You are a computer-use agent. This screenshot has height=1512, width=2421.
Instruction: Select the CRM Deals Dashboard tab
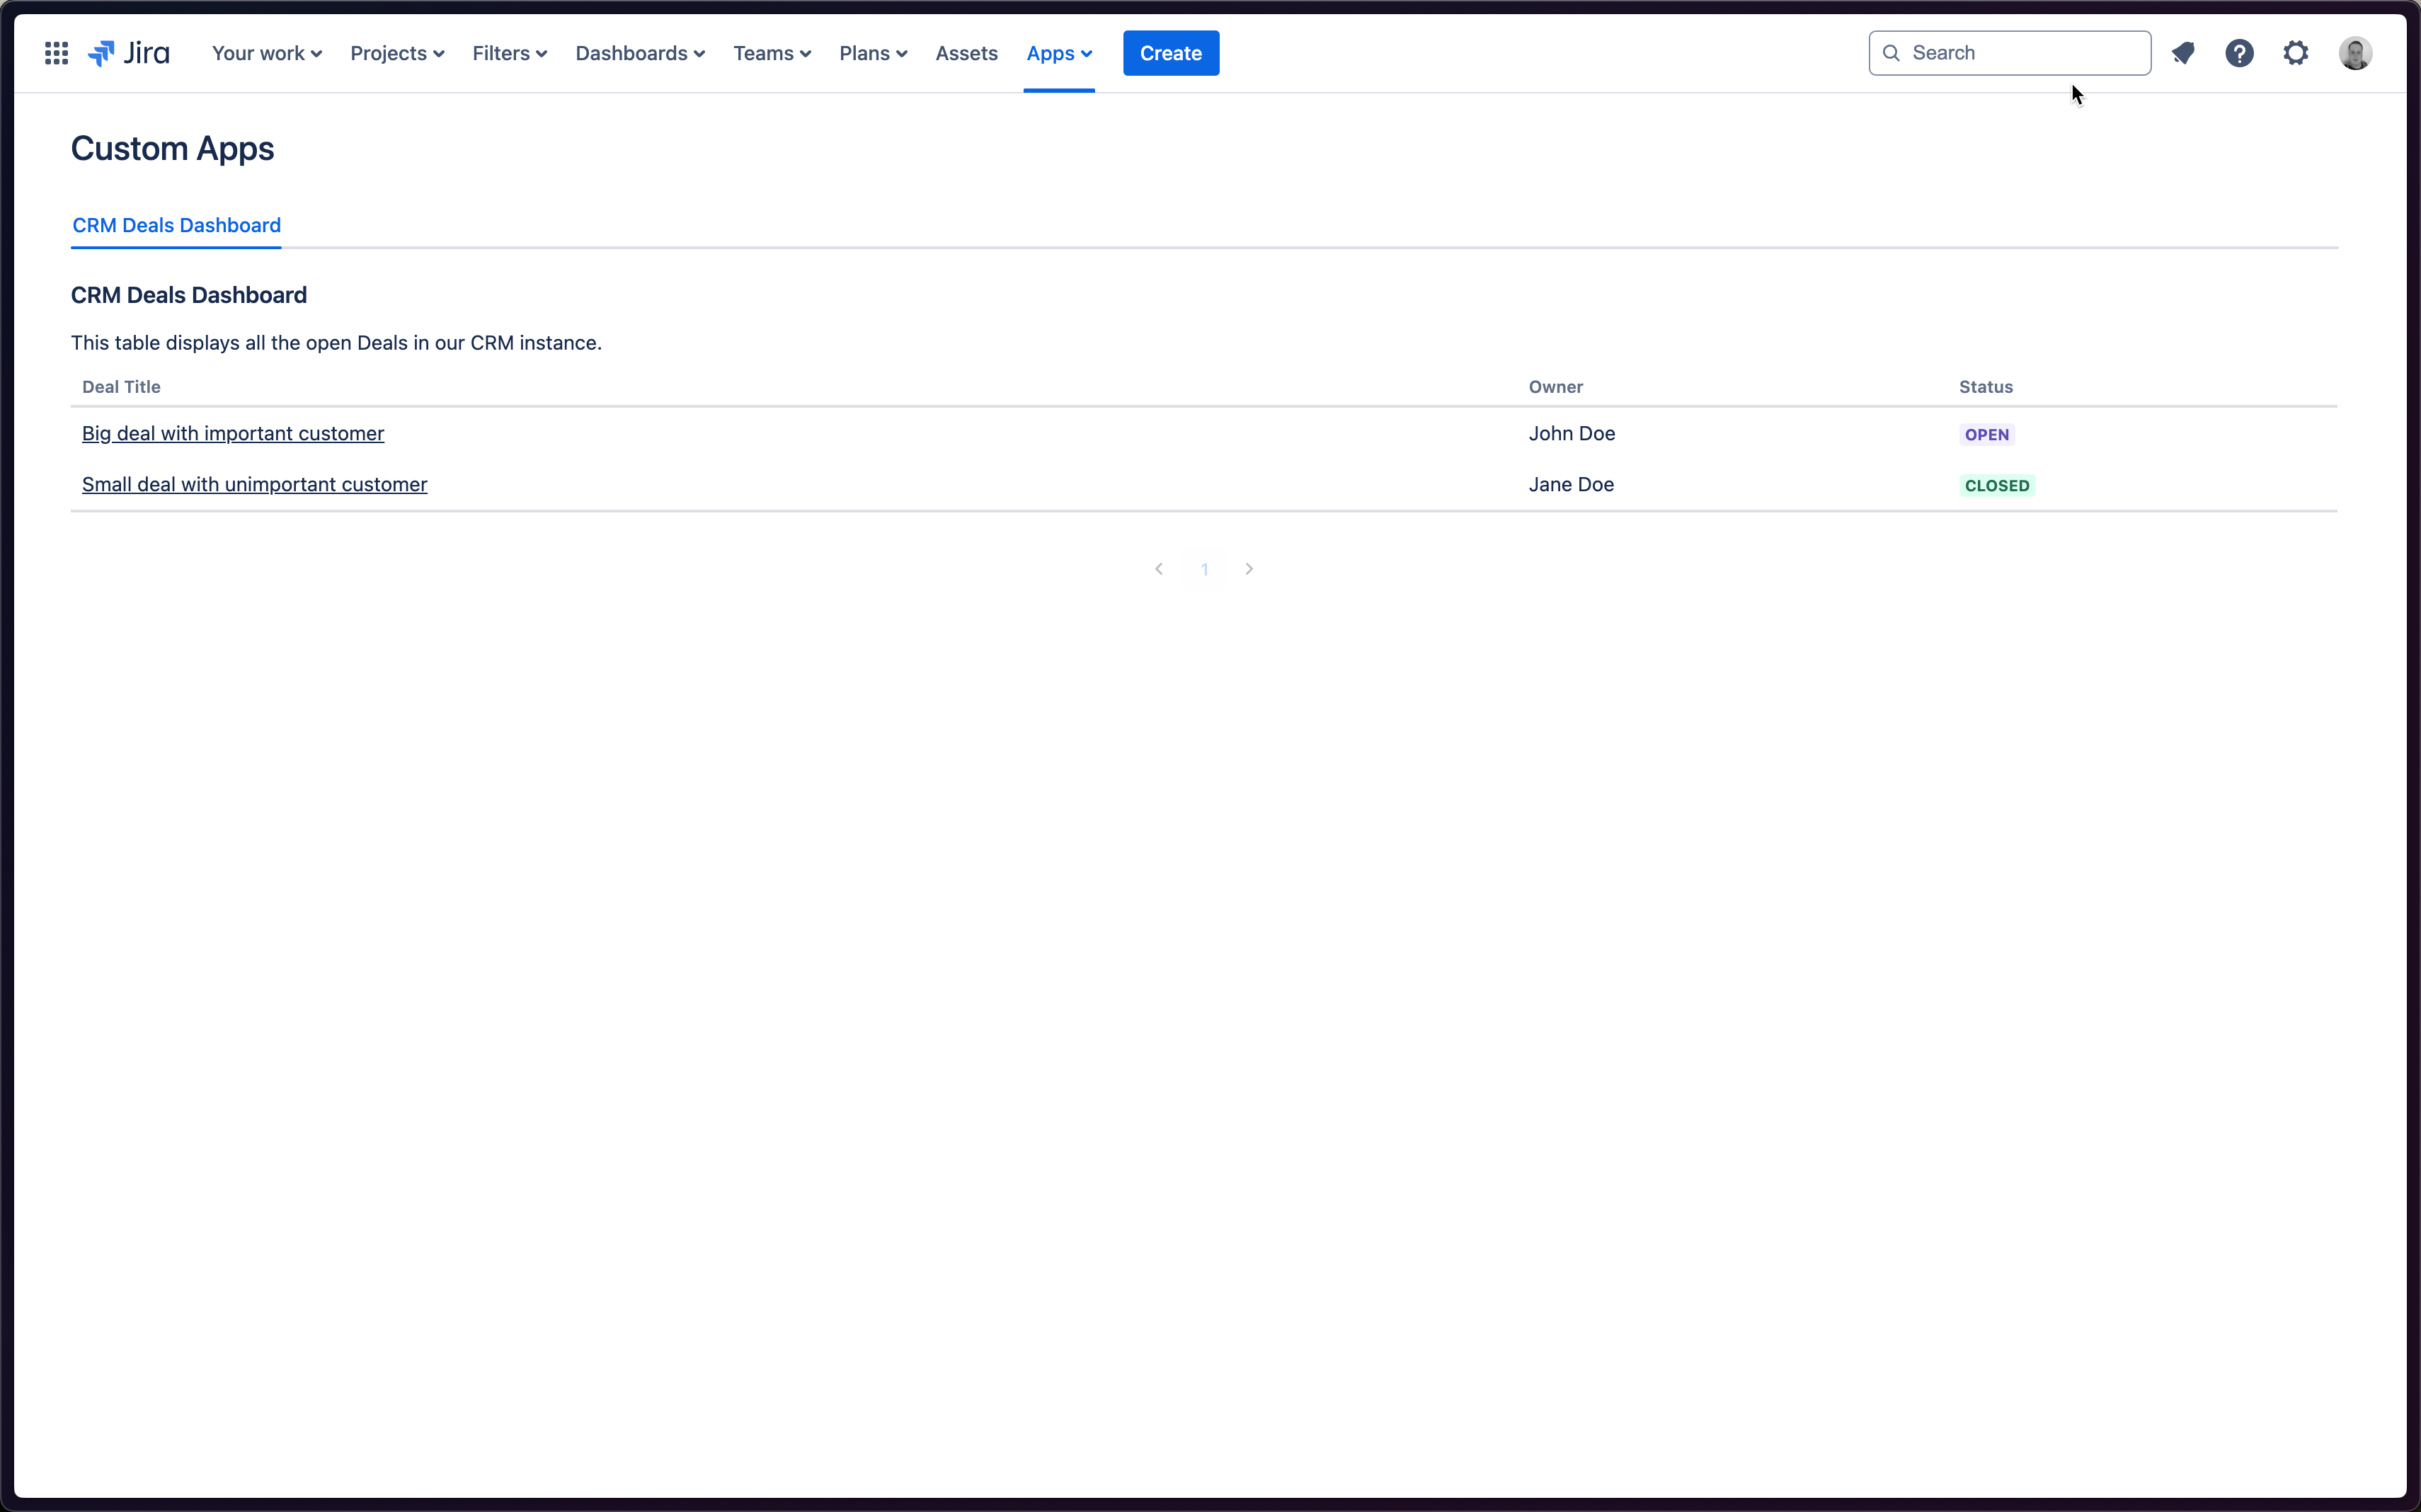(176, 224)
